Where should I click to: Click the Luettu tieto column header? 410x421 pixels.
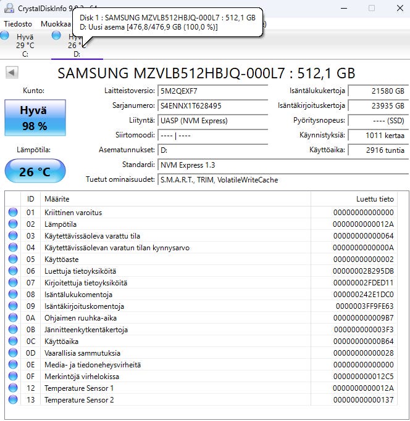click(354, 199)
